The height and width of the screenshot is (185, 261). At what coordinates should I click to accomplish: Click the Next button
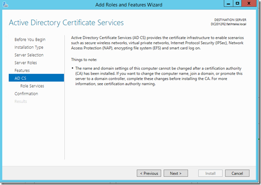click(x=176, y=173)
